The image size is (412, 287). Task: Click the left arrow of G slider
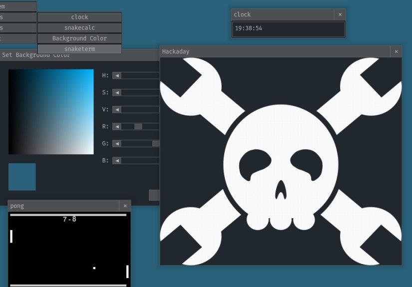coord(117,144)
